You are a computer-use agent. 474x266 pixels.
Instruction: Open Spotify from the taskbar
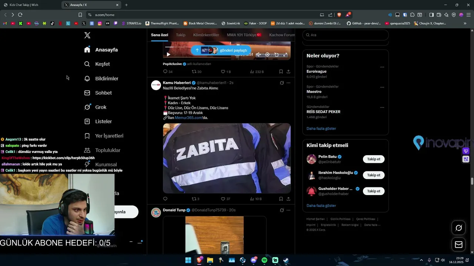[264, 260]
